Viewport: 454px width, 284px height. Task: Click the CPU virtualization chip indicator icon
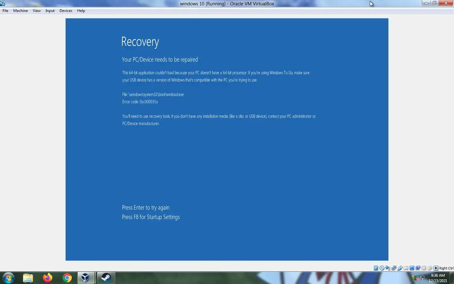[424, 268]
